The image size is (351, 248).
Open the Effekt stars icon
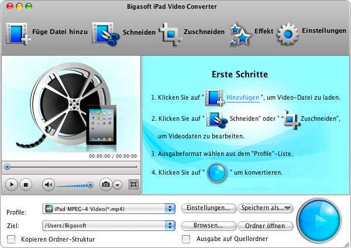point(240,35)
